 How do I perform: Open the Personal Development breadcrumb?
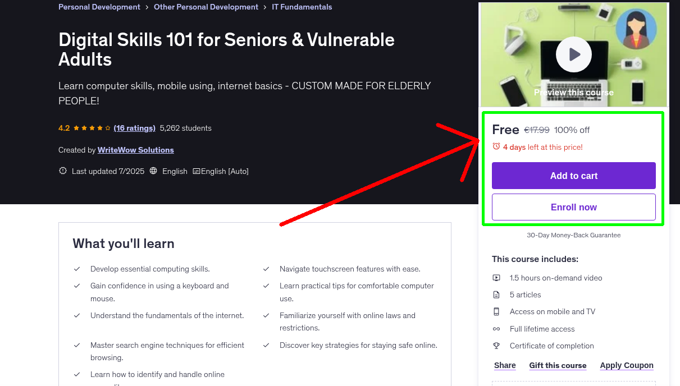coord(99,7)
